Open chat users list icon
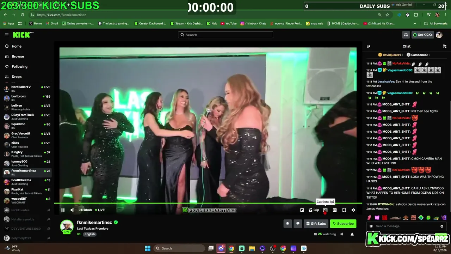 pos(445,46)
